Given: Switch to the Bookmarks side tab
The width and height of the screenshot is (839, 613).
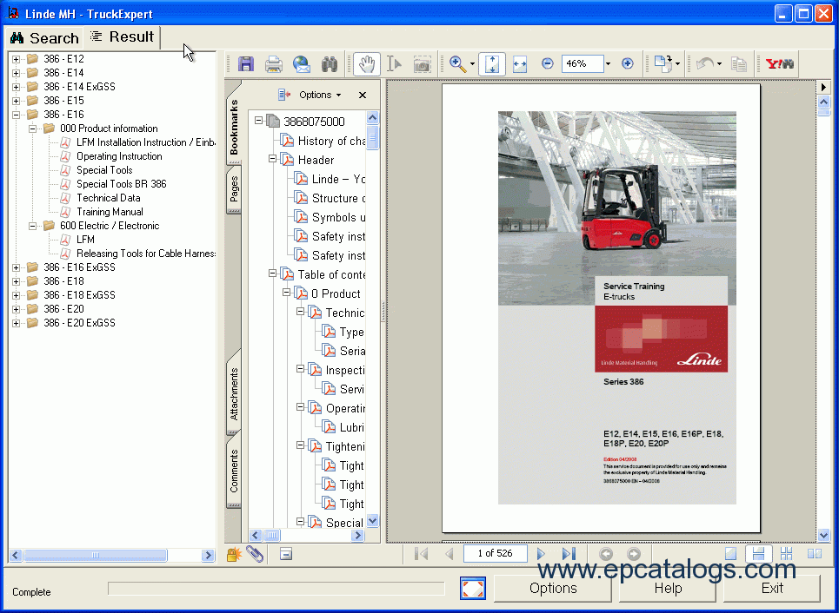Looking at the screenshot, I should [x=234, y=127].
